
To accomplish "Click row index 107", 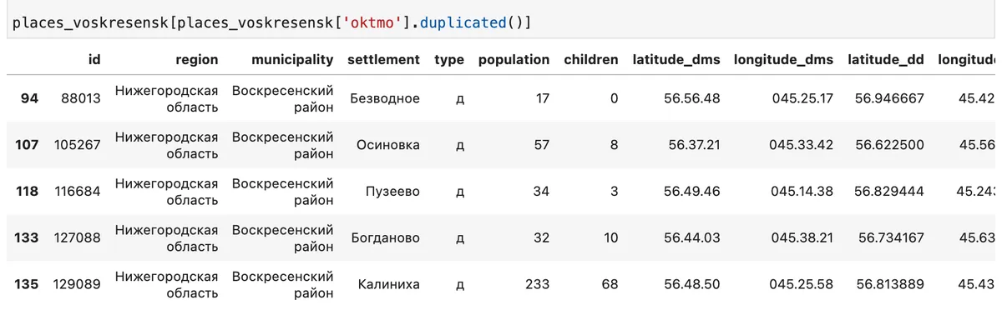I will pos(27,145).
